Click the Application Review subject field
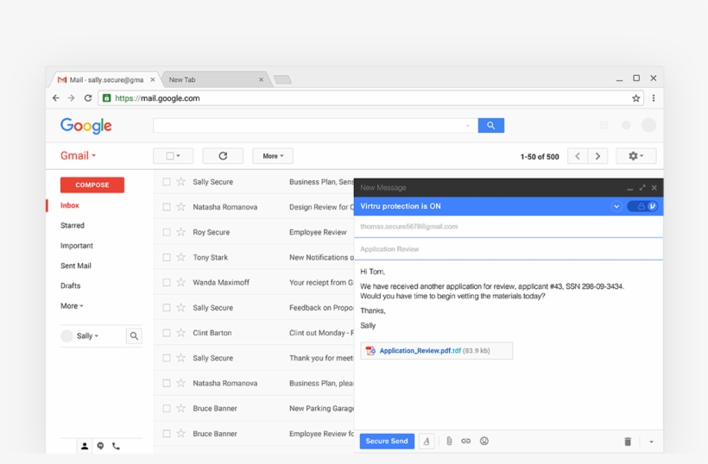 [508, 249]
